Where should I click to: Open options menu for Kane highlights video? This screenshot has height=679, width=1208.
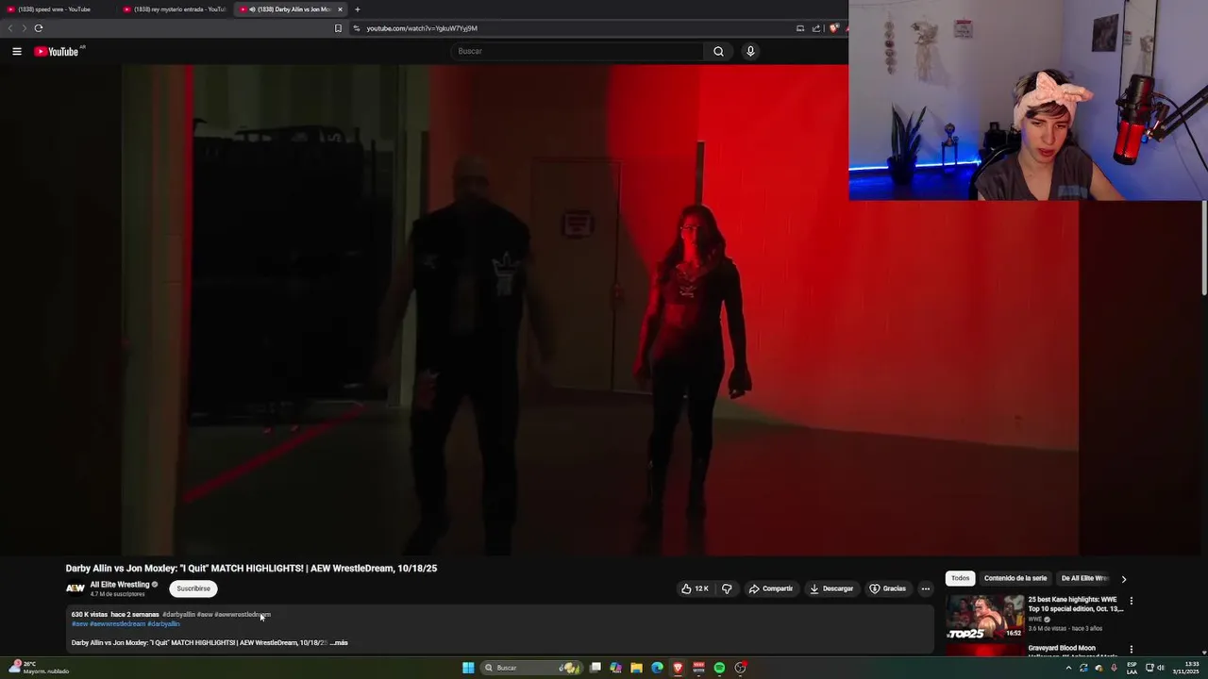[x=1131, y=601]
